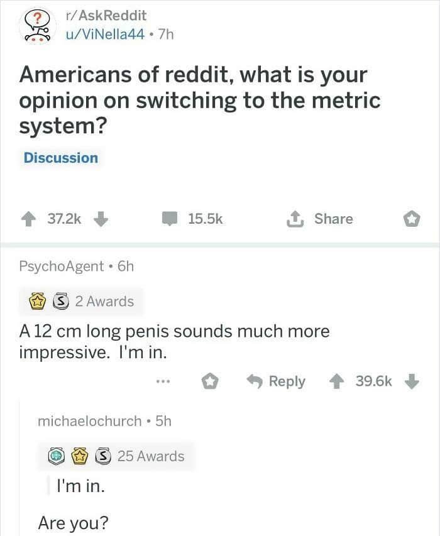The height and width of the screenshot is (536, 440).
Task: Upvote PsychoAgent's comment
Action: pyautogui.click(x=336, y=381)
